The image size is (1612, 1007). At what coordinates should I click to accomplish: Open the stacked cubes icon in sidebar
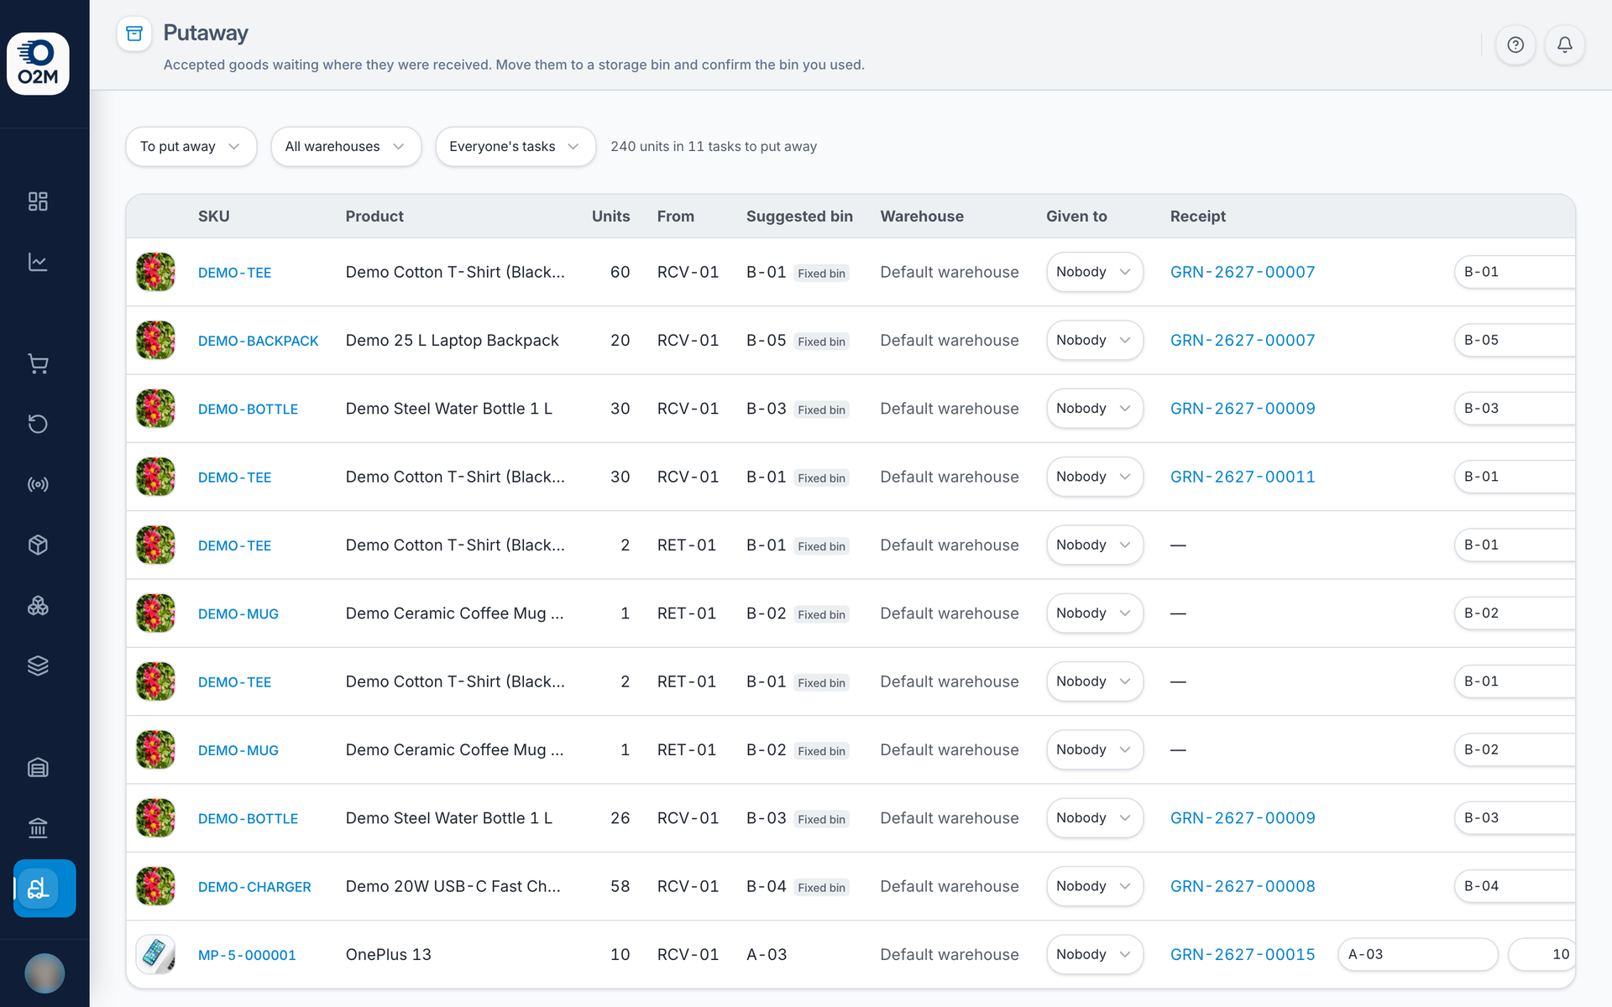(38, 605)
